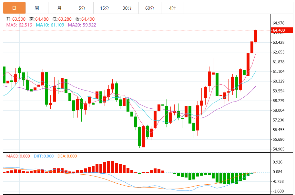
Task: Click the latest red candlestick at far right
Action: click(256, 36)
